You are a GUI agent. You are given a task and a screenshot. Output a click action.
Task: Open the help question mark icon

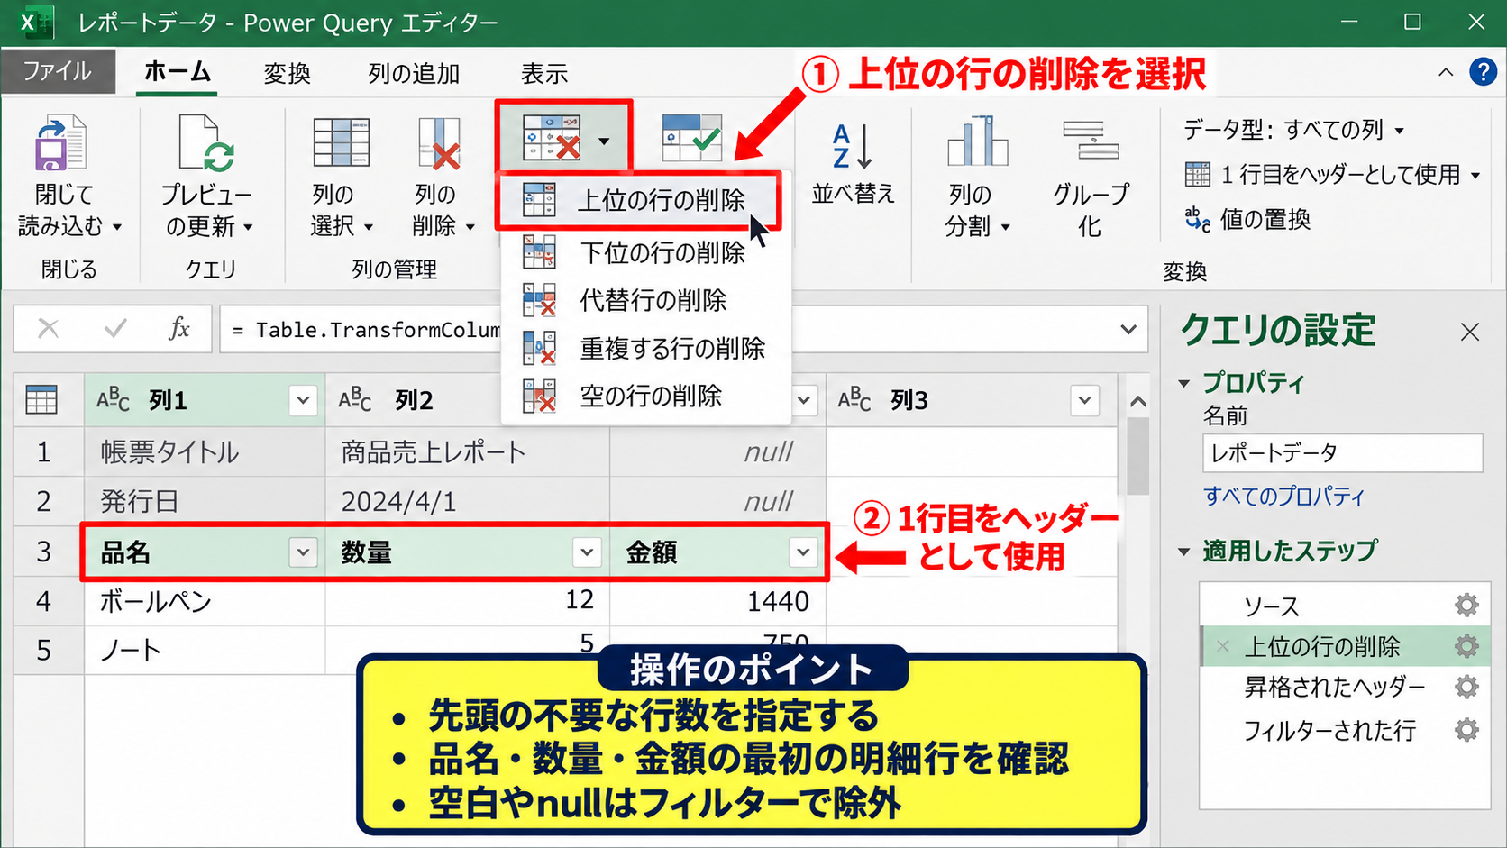click(x=1483, y=71)
